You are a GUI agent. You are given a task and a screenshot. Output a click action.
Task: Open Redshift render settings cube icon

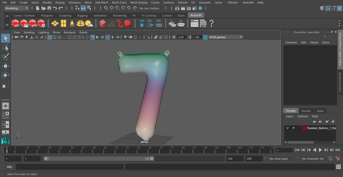pyautogui.click(x=41, y=23)
